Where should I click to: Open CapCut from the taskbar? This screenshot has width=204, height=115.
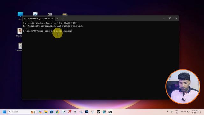click(x=75, y=112)
